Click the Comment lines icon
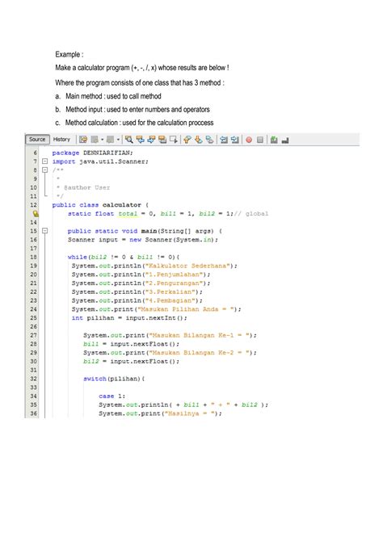Screen dimensions: 383x541 click(274, 140)
